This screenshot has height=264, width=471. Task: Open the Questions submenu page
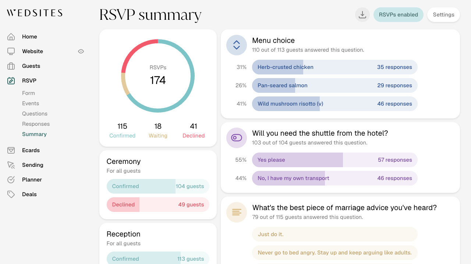(35, 114)
